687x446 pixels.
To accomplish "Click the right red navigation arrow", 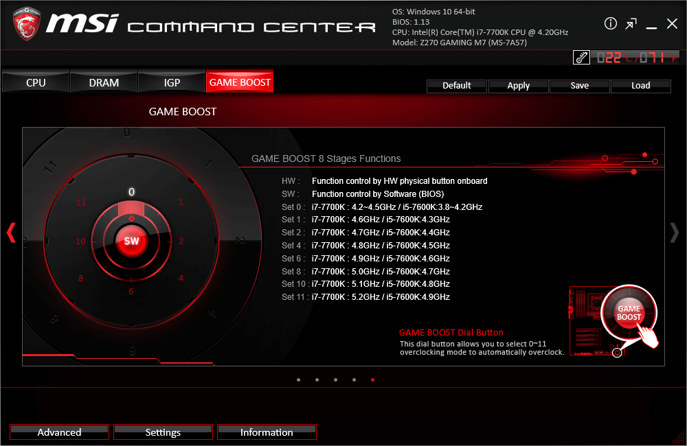I will tap(674, 233).
